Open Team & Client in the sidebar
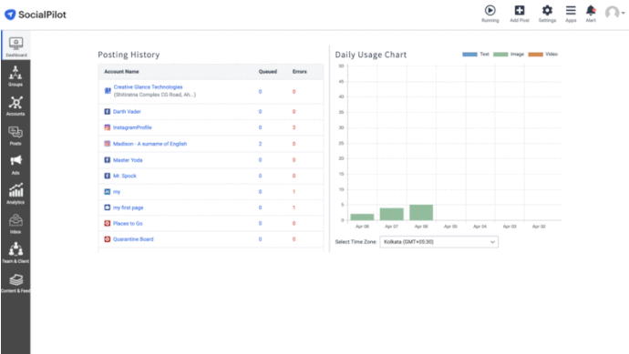Viewport: 629px width, 354px height. (x=15, y=253)
